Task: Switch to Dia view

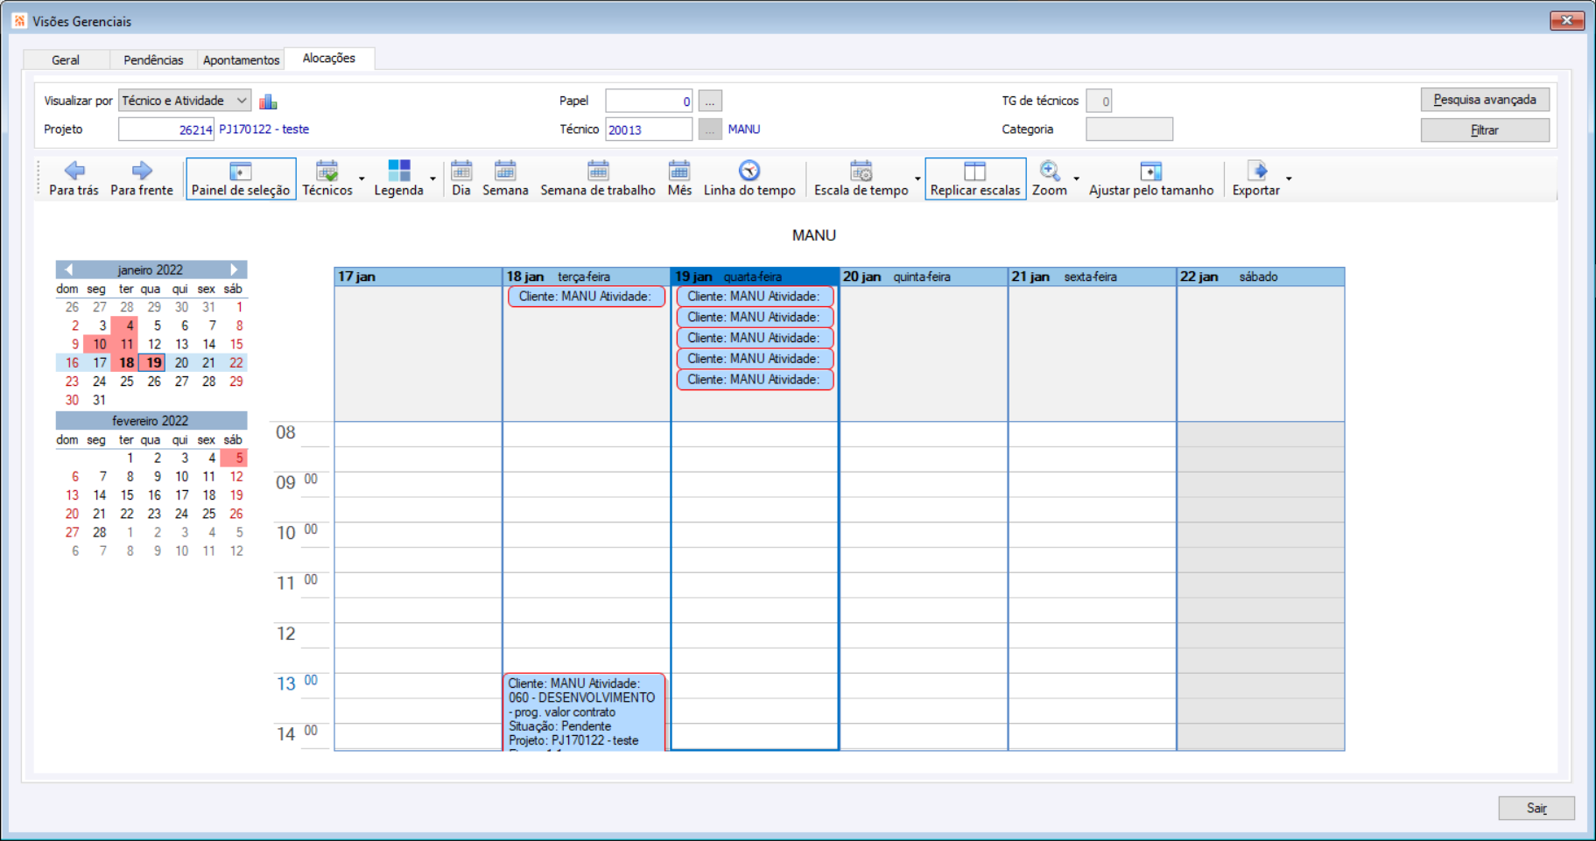Action: 461,179
